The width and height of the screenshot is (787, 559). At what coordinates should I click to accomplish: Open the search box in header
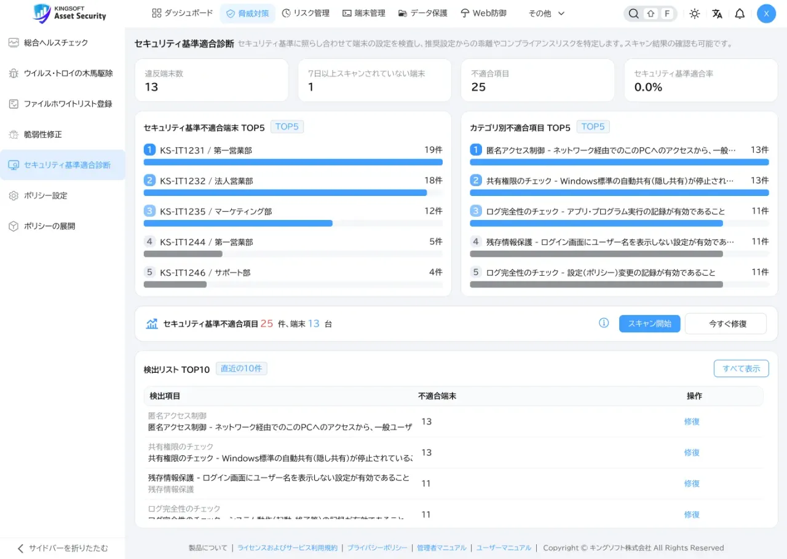point(651,14)
